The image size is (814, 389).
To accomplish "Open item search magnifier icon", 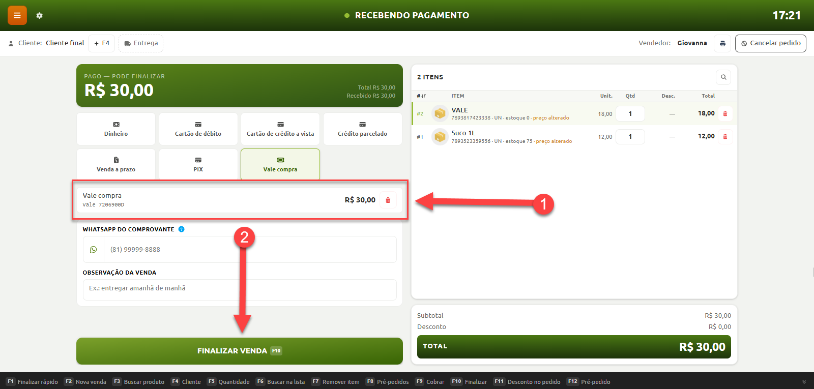I will coord(723,77).
